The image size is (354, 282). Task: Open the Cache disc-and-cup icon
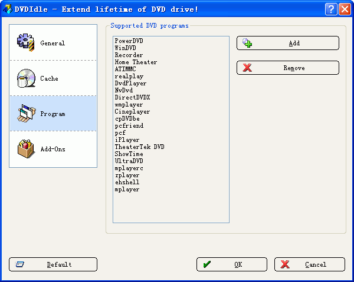click(26, 78)
